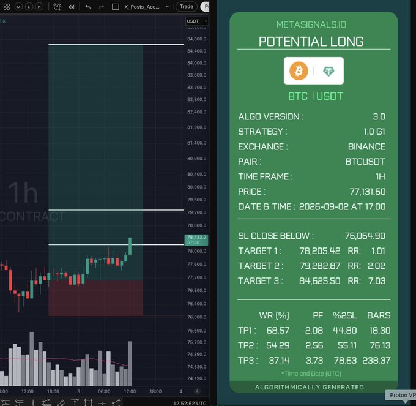This screenshot has width=416, height=406.
Task: Click the Trade button
Action: click(186, 6)
